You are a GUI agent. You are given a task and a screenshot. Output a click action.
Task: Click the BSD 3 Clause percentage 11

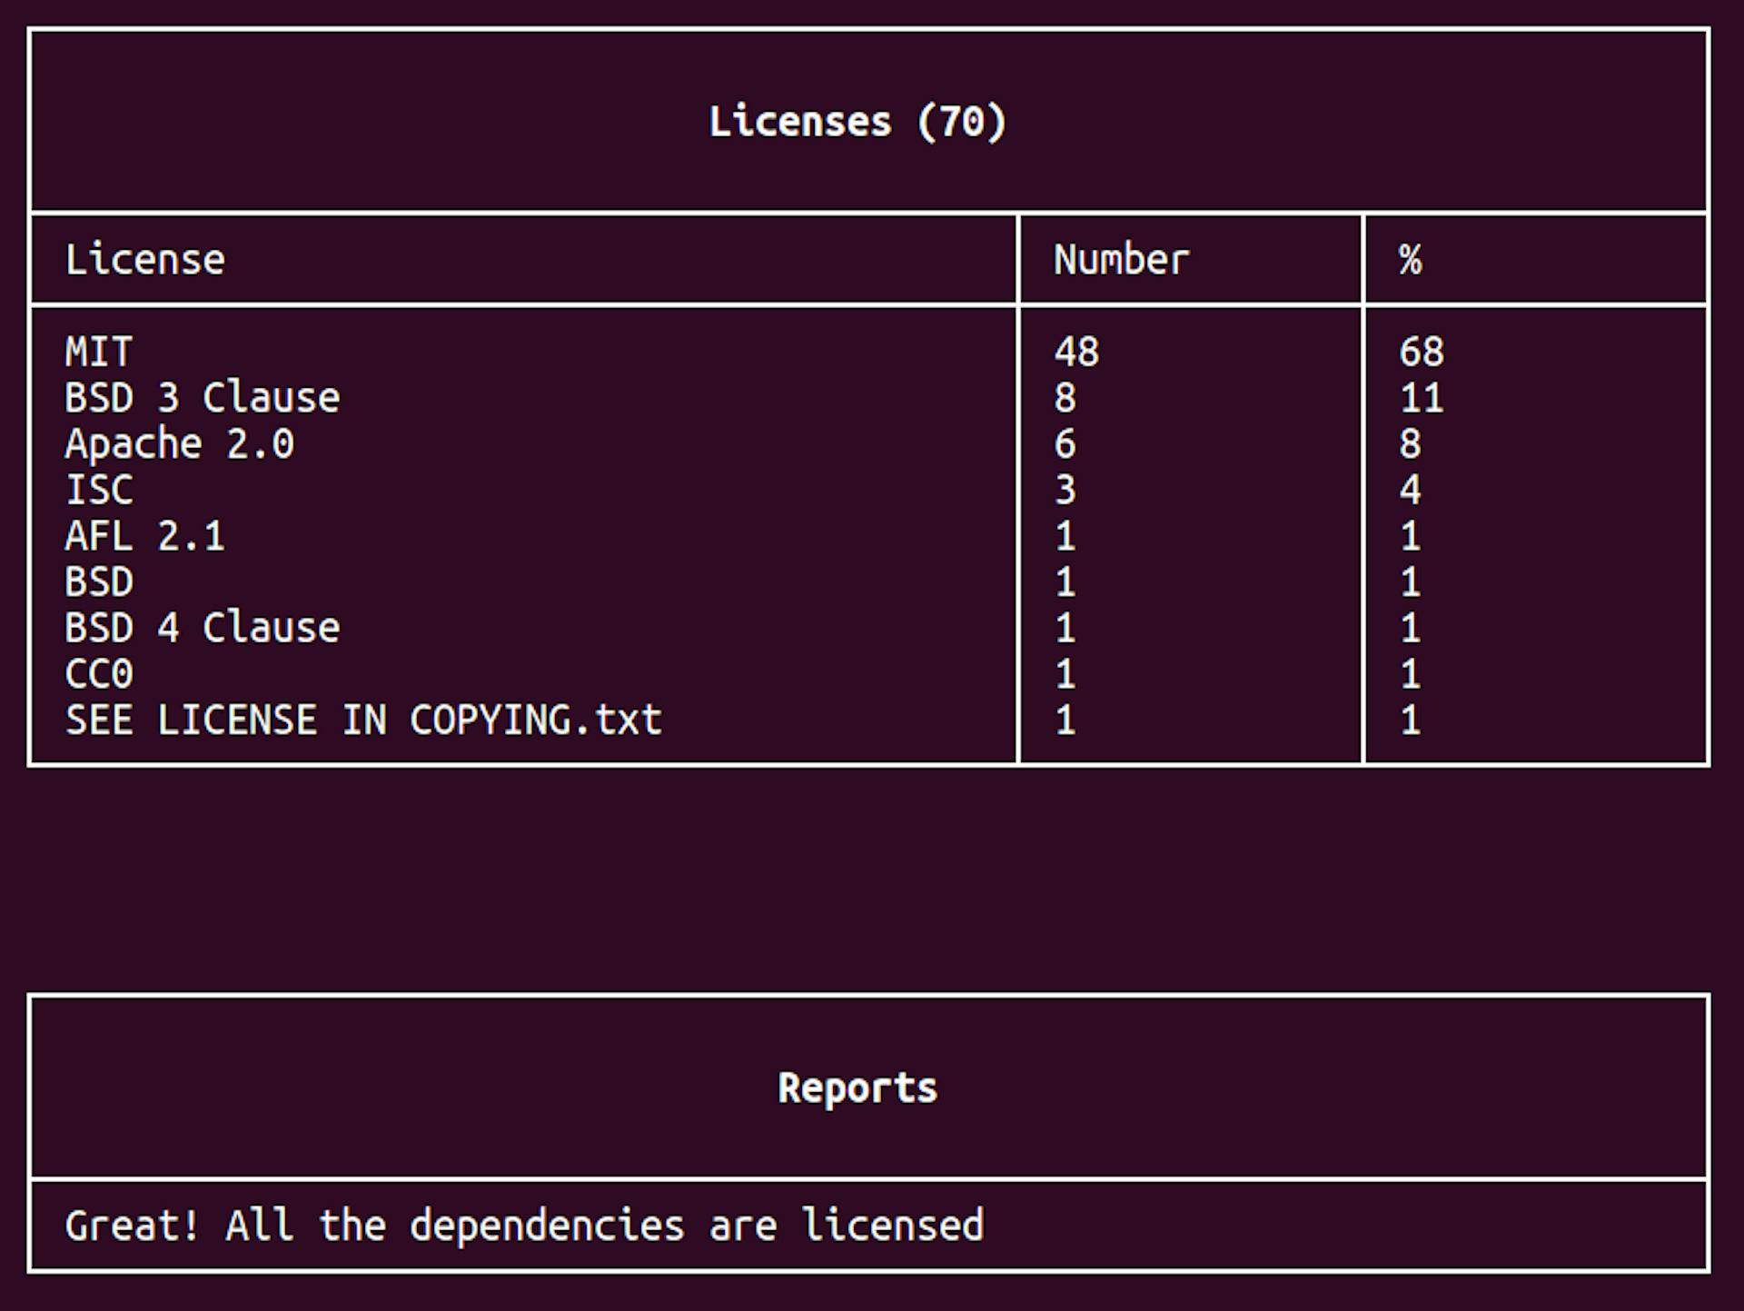pos(1421,398)
